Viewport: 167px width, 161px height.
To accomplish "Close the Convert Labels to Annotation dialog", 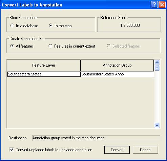I will (162, 5).
